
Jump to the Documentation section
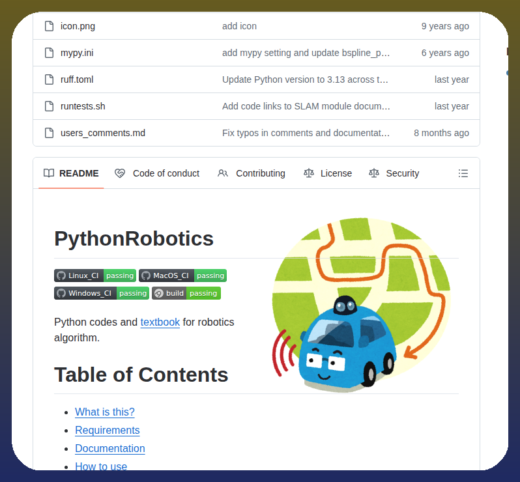pyautogui.click(x=110, y=448)
